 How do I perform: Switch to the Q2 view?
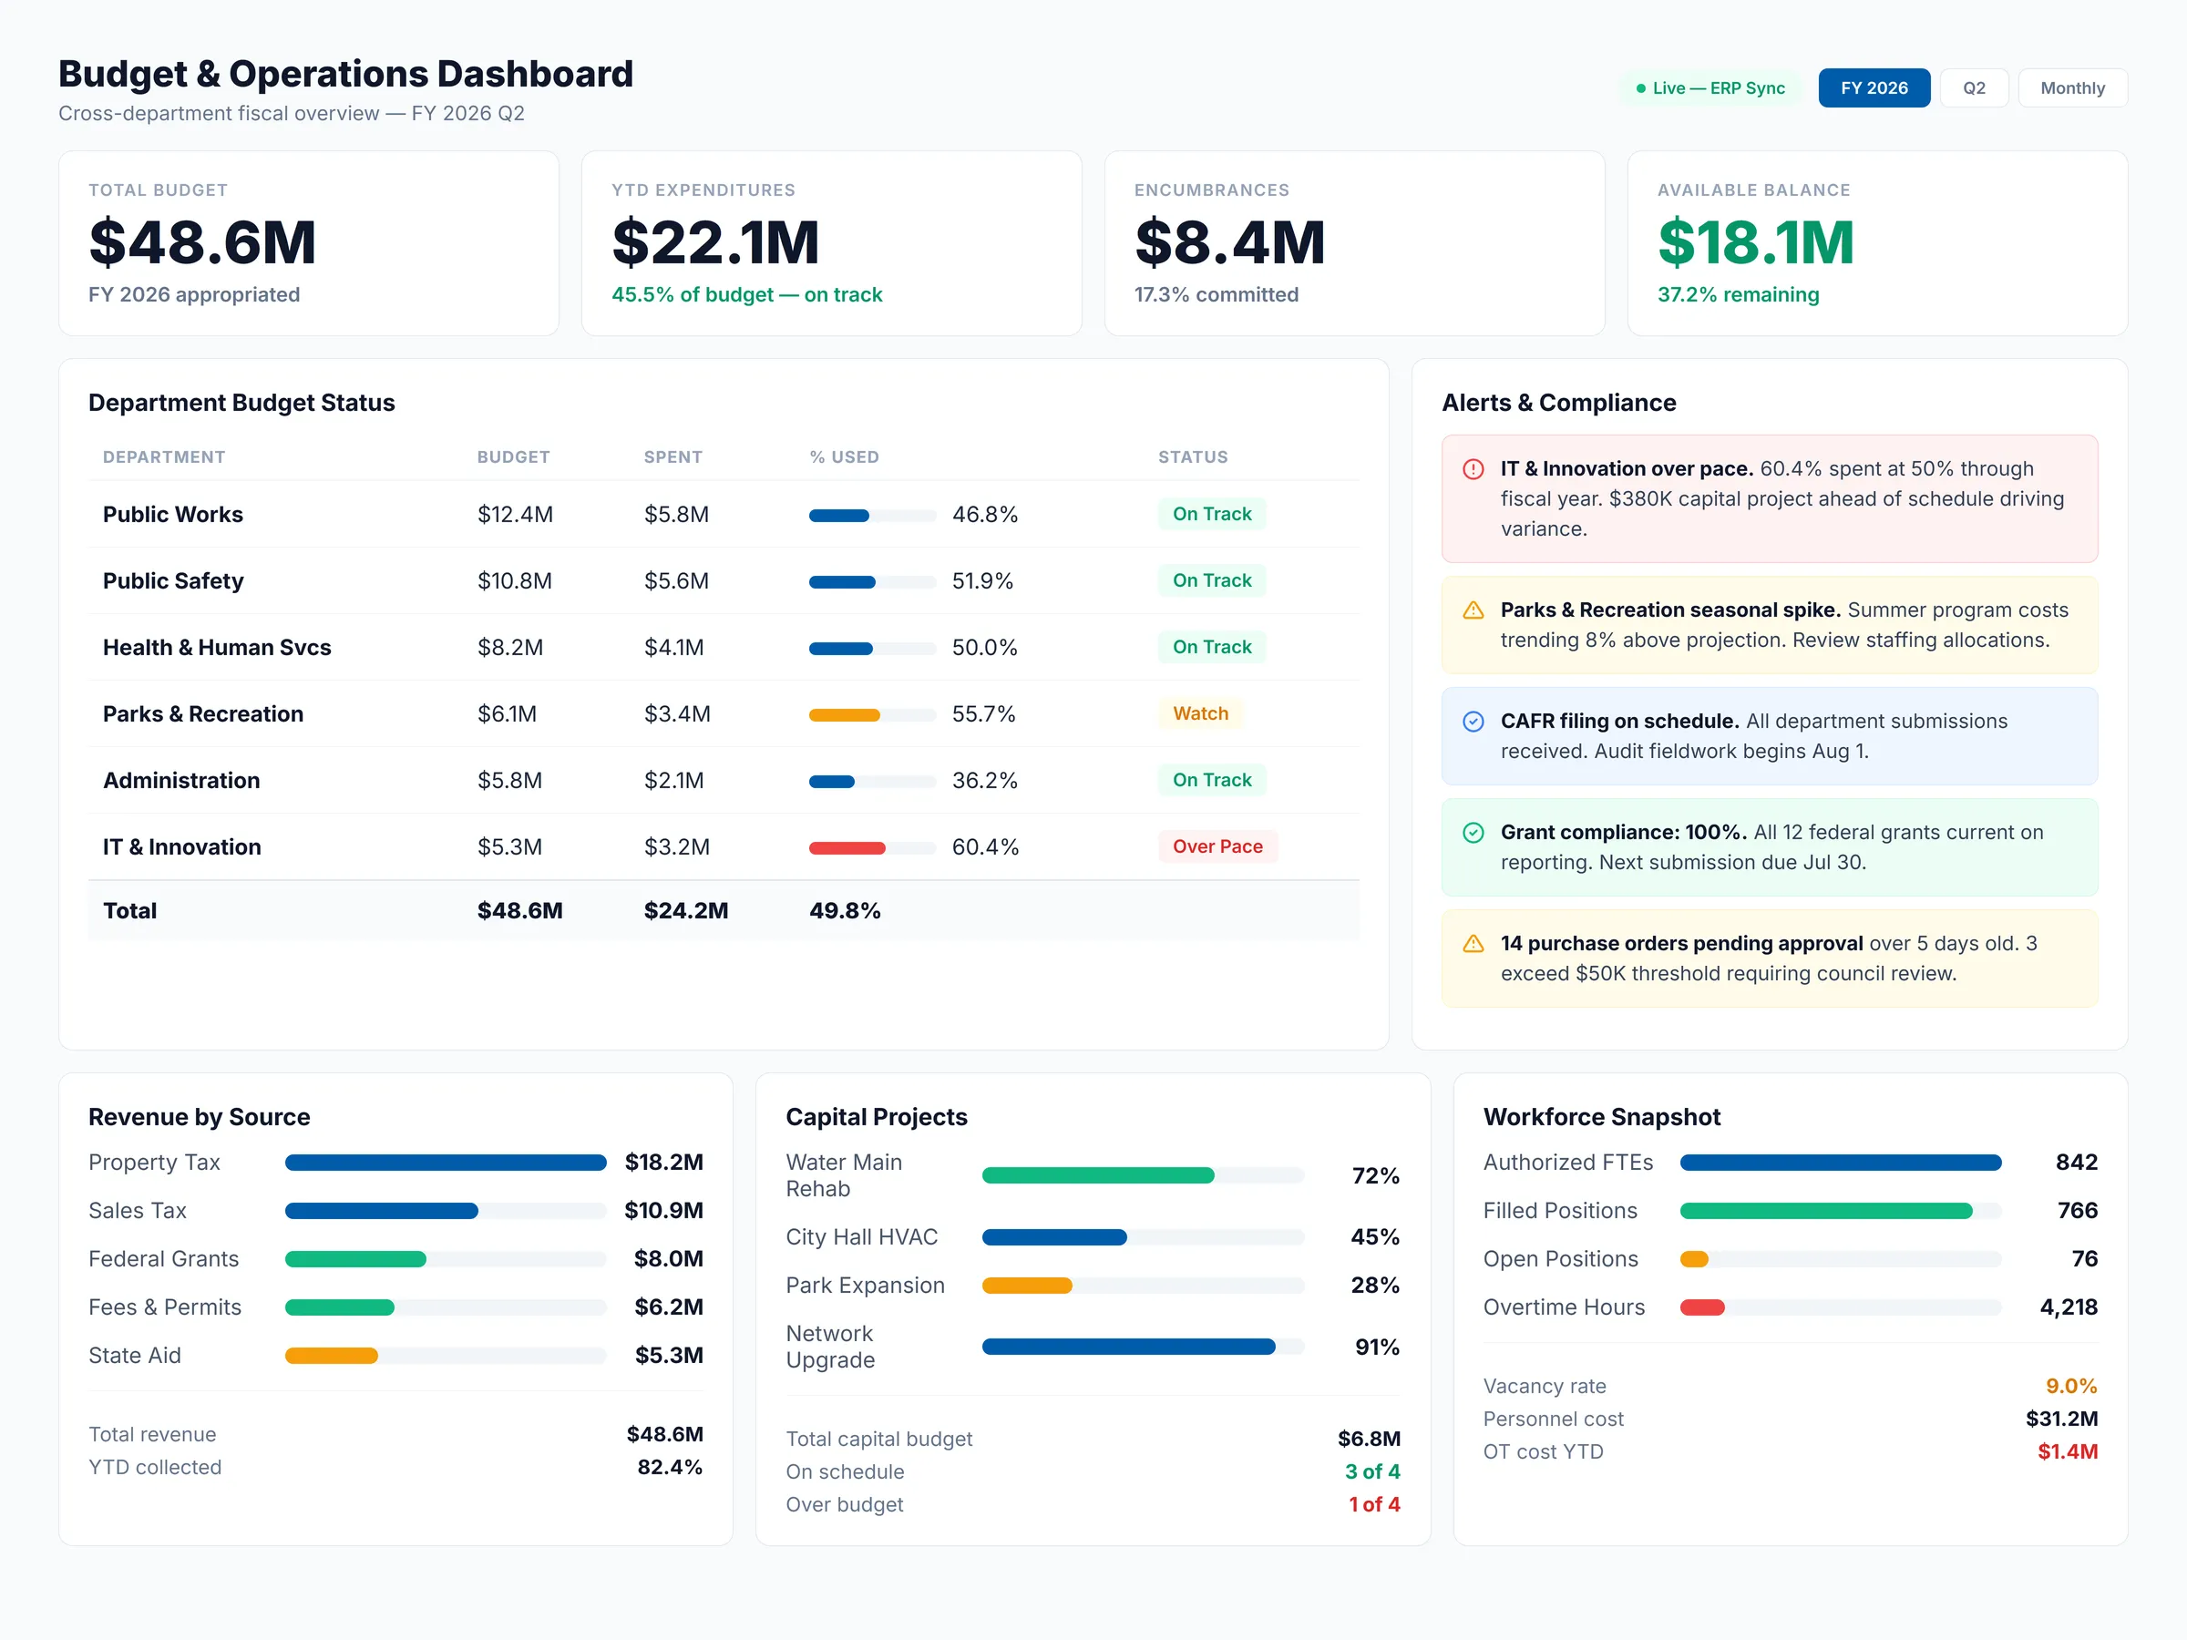click(1975, 87)
